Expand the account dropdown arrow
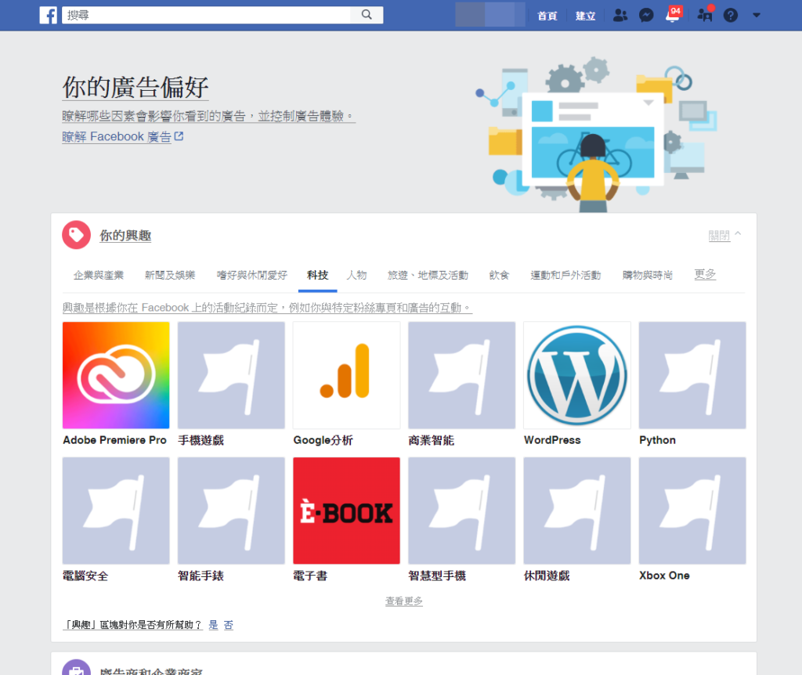Image resolution: width=802 pixels, height=675 pixels. point(757,16)
